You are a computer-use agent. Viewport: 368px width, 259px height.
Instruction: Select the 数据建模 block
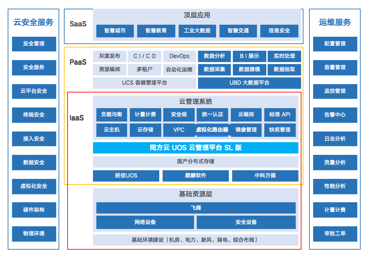(x=250, y=69)
